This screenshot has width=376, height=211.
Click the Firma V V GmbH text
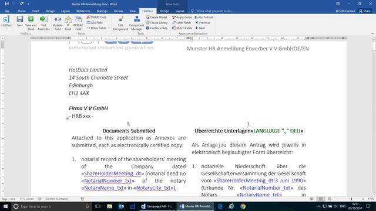tap(89, 108)
